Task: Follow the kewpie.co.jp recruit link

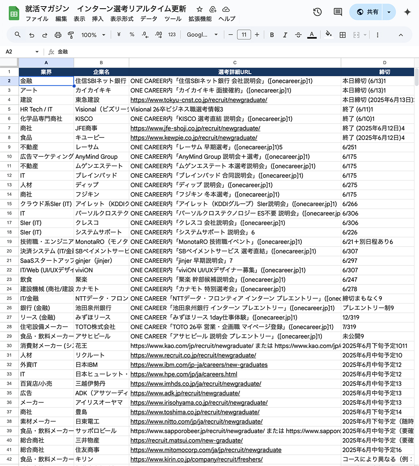Action: coord(194,138)
